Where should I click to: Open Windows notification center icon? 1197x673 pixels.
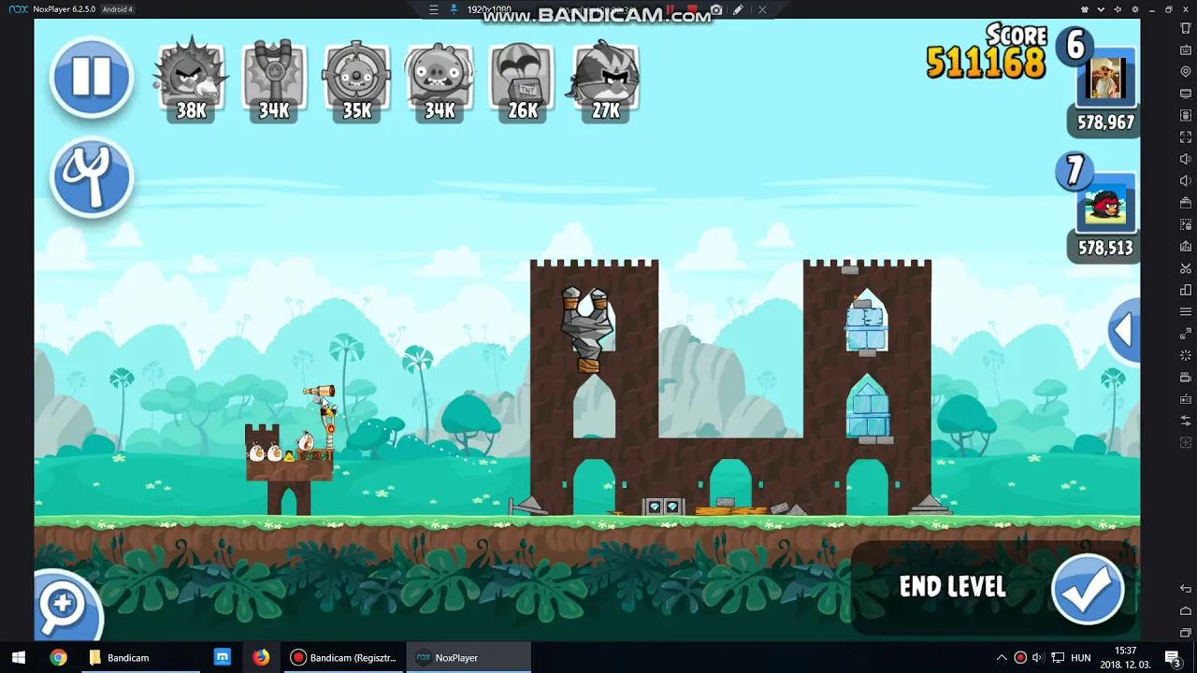pos(1172,658)
